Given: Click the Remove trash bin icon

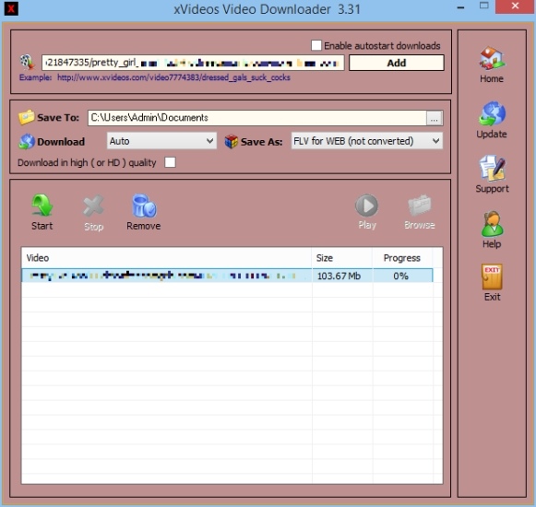Looking at the screenshot, I should [144, 206].
